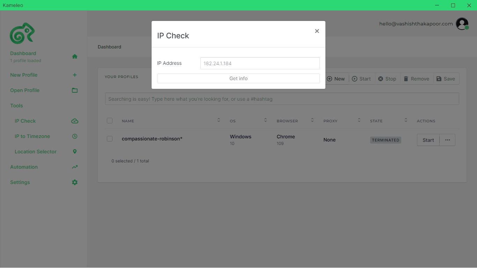The image size is (477, 268).
Task: Click the New Profile plus icon
Action: (75, 75)
